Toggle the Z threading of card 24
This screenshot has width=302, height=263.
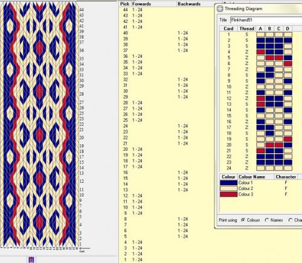[x=247, y=168]
